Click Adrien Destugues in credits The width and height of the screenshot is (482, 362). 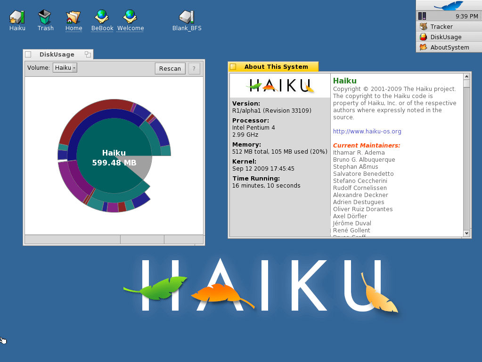pyautogui.click(x=359, y=202)
